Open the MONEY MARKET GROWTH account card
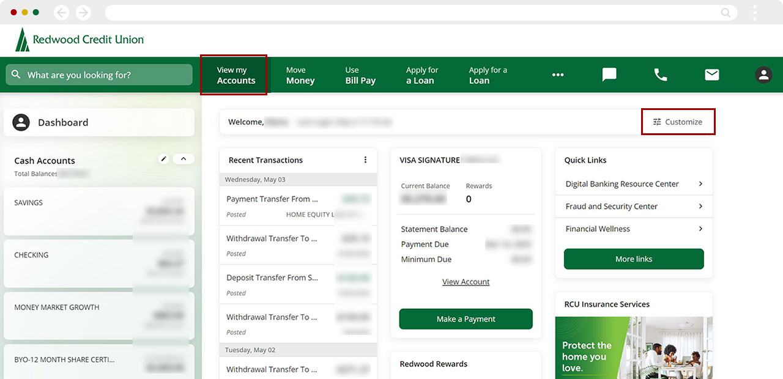The width and height of the screenshot is (783, 379). click(x=99, y=316)
